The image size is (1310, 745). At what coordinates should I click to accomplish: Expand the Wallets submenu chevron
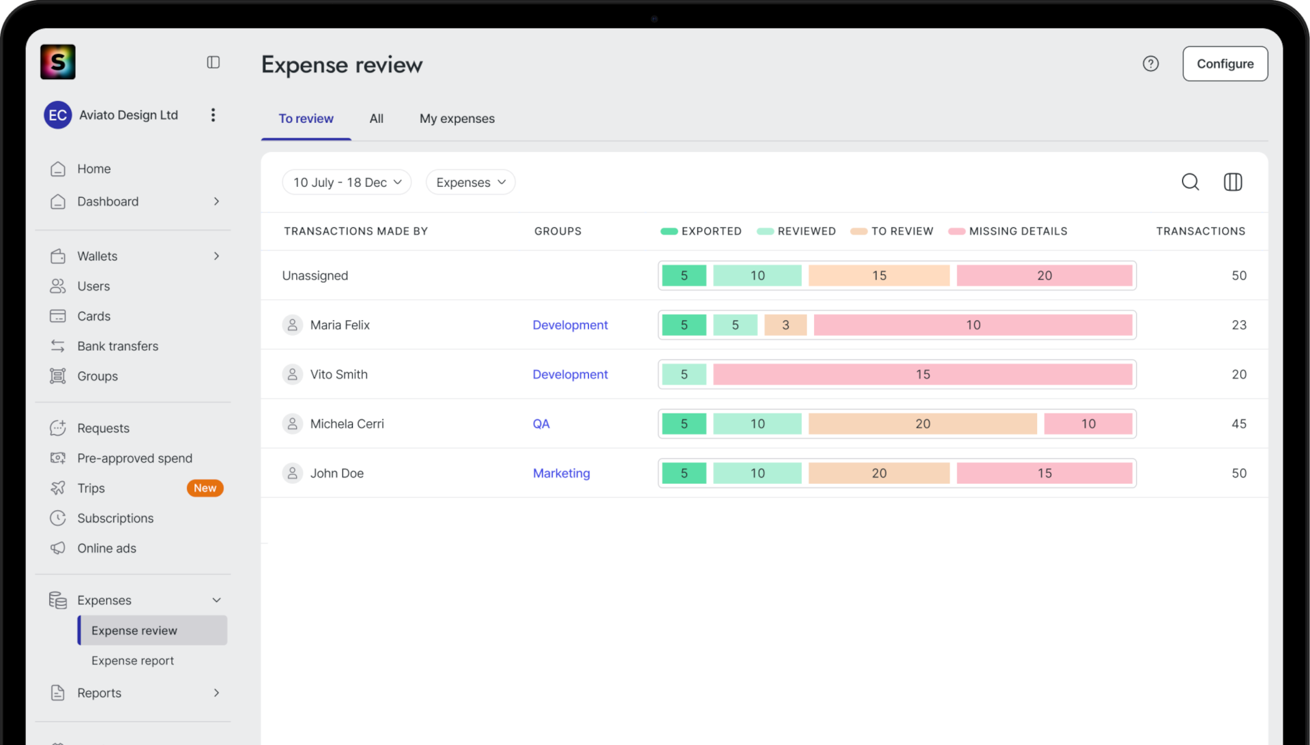(216, 256)
